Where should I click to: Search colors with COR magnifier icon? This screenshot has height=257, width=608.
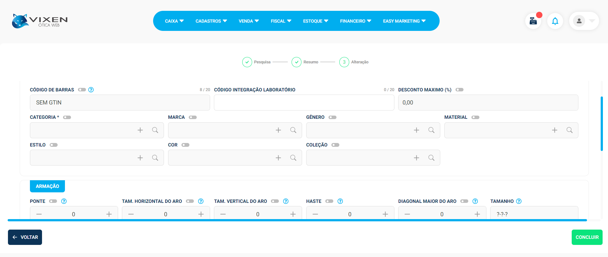pyautogui.click(x=293, y=158)
